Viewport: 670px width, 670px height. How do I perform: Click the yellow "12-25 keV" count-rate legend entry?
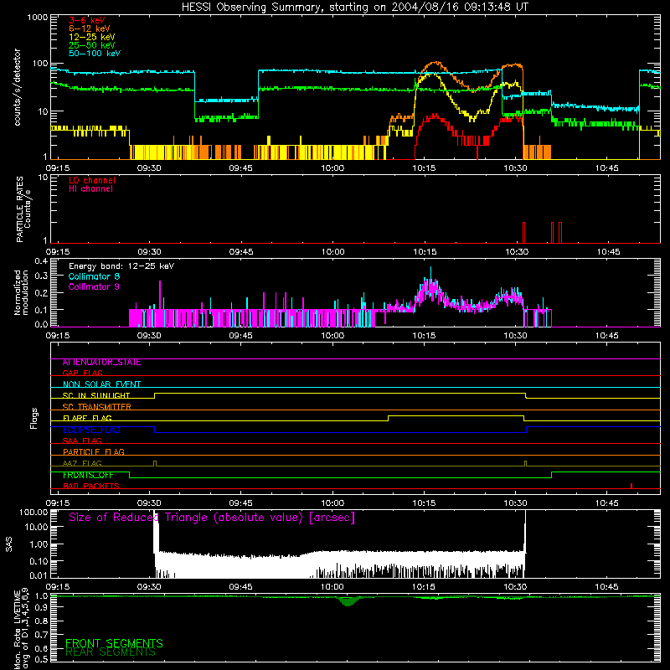[92, 37]
